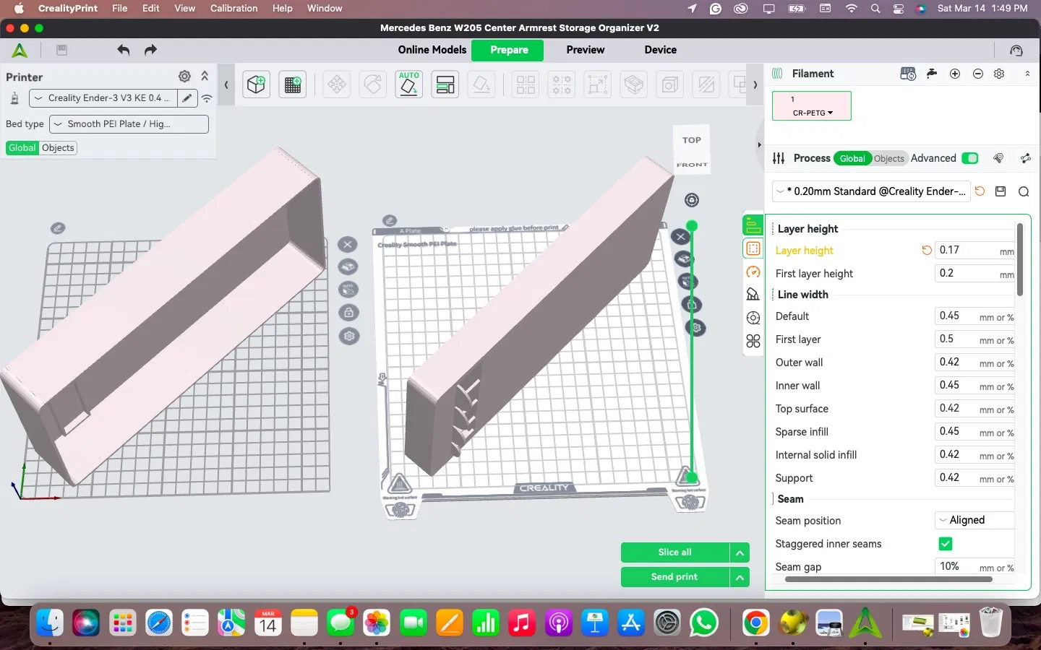Open the File menu
The width and height of the screenshot is (1041, 650).
click(x=120, y=9)
